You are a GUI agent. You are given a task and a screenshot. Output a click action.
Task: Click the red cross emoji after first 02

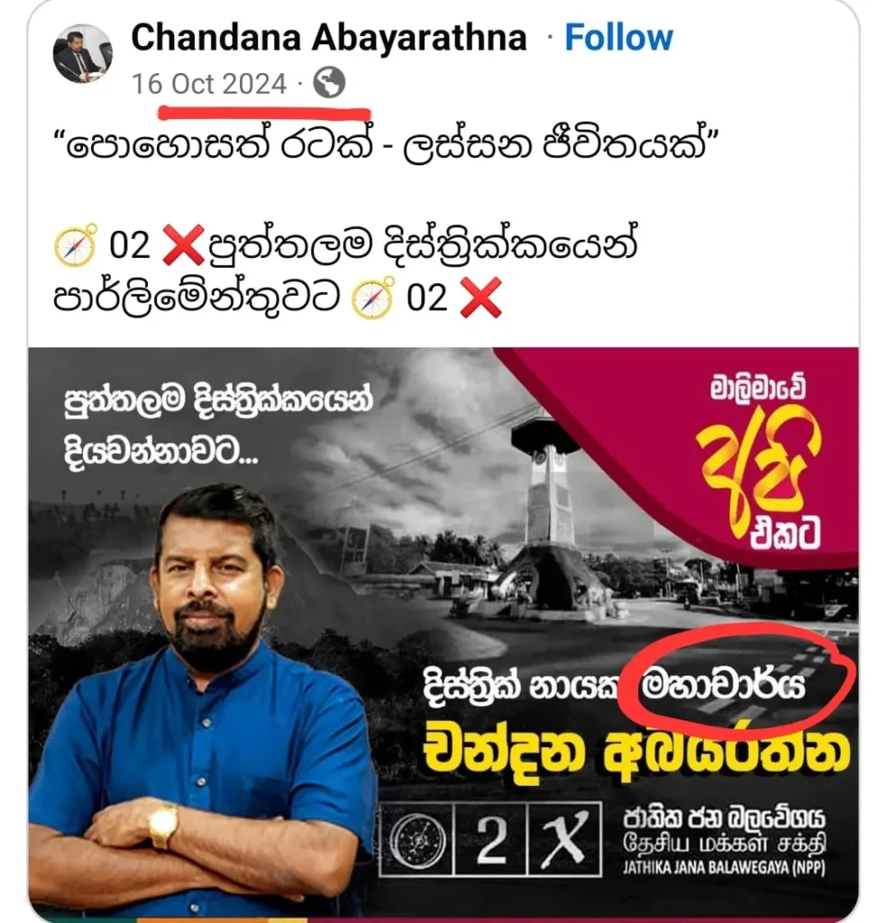(183, 245)
